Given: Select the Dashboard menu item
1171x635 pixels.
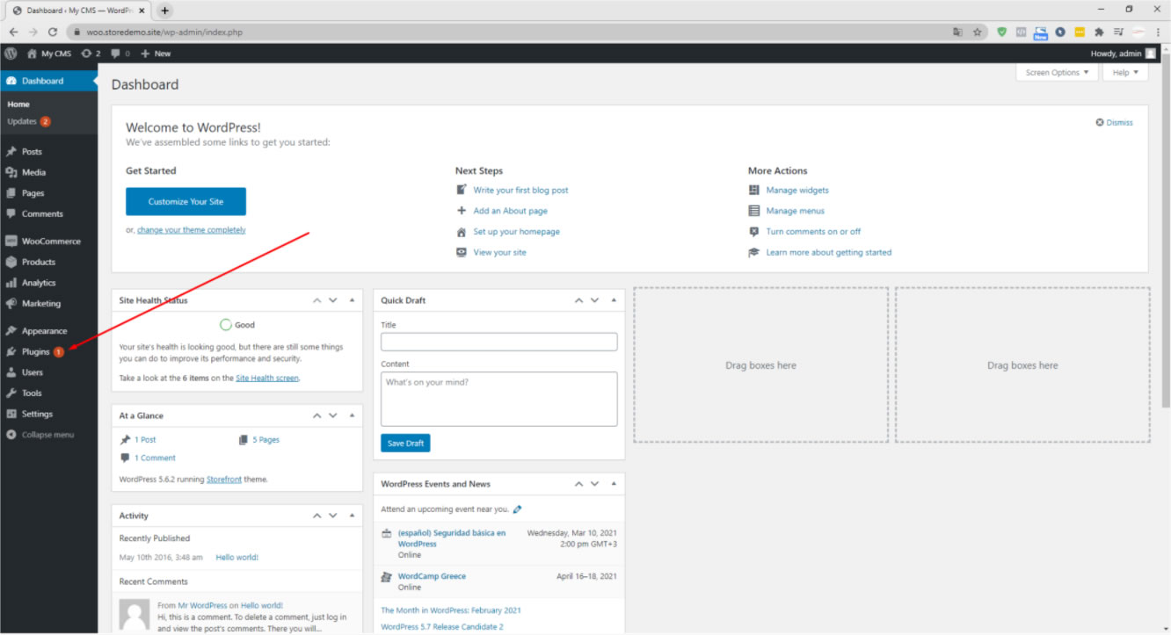Looking at the screenshot, I should click(48, 81).
